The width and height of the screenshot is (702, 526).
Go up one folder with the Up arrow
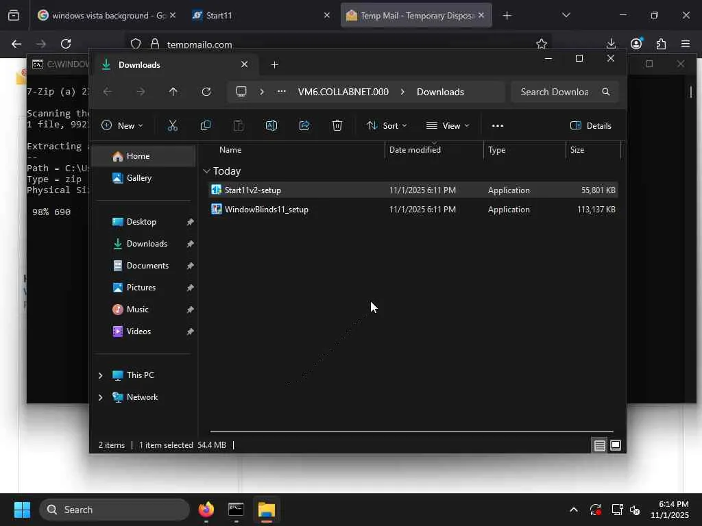pyautogui.click(x=173, y=92)
